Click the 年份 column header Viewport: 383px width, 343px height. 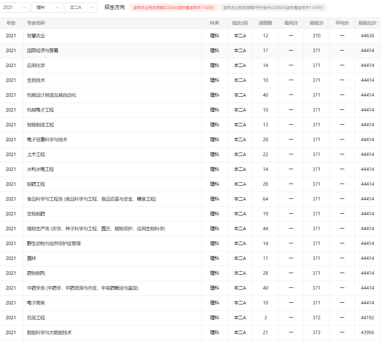tap(11, 23)
